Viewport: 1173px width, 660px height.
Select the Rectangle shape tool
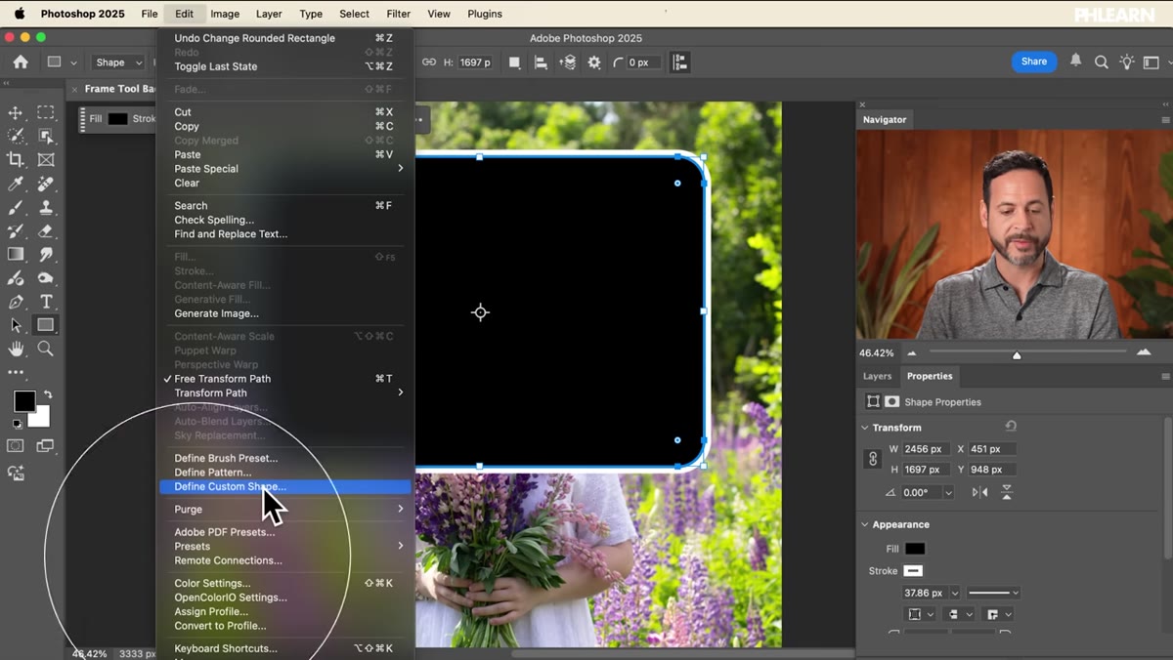coord(45,325)
